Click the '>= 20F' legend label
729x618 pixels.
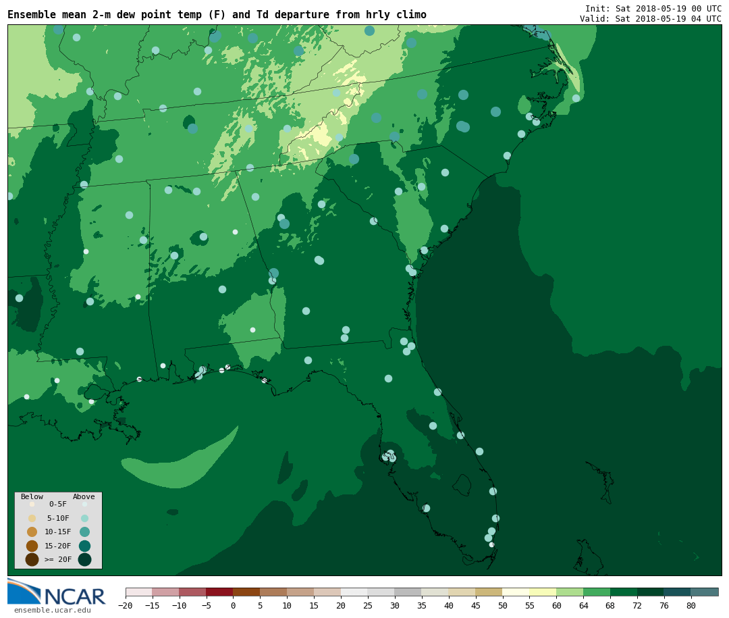point(58,559)
